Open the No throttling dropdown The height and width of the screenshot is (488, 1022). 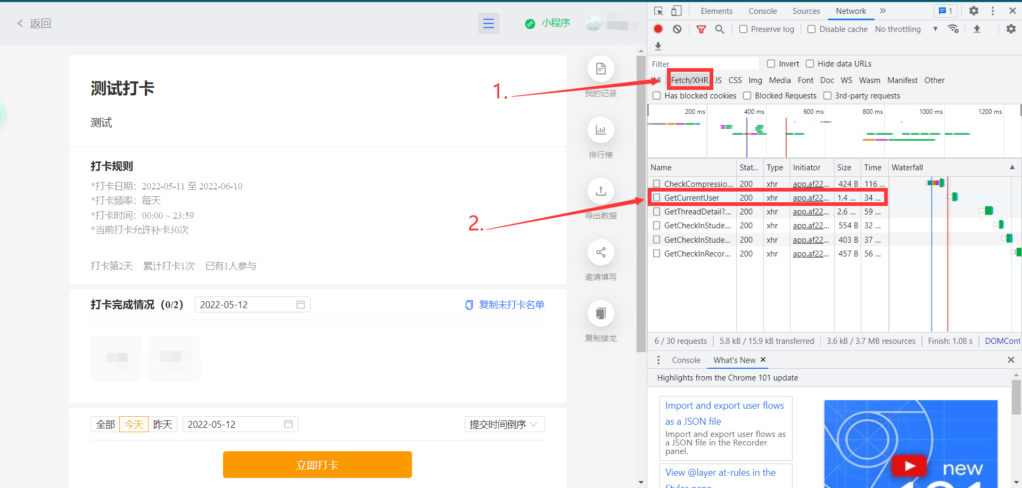pos(898,29)
